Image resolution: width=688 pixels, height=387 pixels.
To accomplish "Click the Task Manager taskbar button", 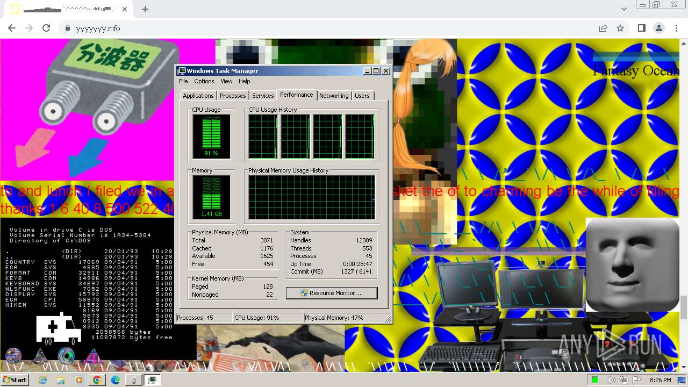I will pyautogui.click(x=152, y=380).
